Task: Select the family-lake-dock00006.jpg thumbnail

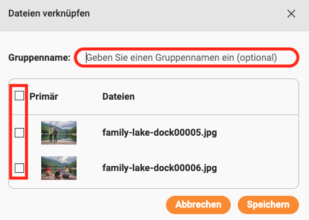Action: [x=59, y=168]
